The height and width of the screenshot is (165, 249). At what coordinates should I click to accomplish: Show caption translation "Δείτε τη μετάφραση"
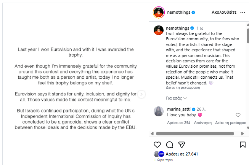tap(183, 87)
